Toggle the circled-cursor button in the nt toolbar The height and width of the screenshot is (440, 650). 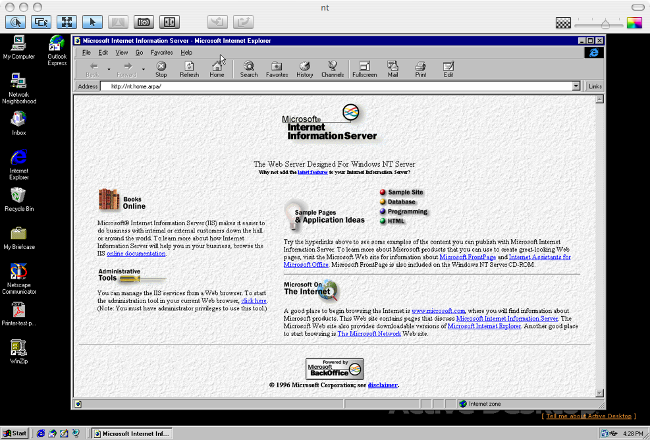(x=15, y=22)
